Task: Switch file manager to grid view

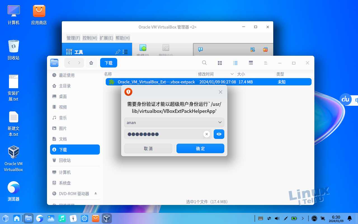Action: 220,63
